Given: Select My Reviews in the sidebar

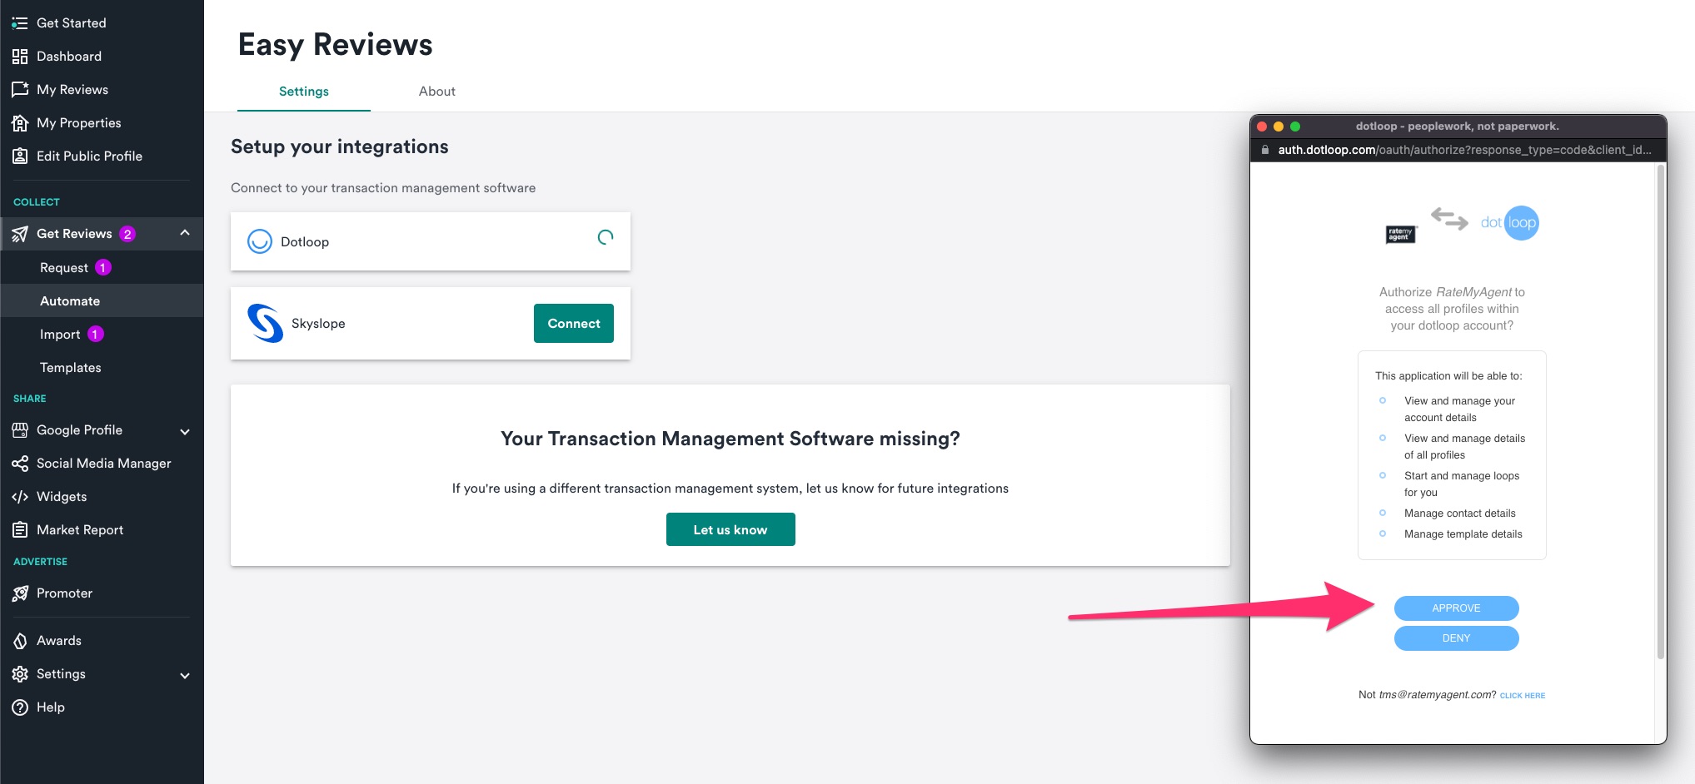Looking at the screenshot, I should pos(72,89).
